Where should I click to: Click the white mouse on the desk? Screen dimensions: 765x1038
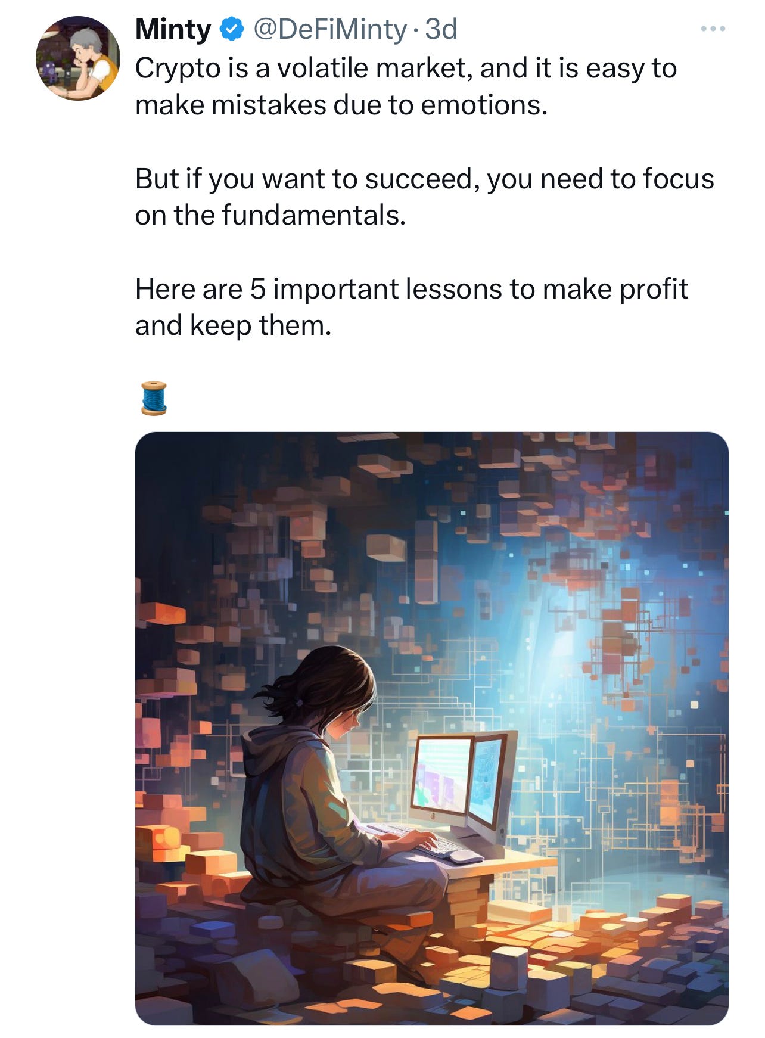(466, 856)
